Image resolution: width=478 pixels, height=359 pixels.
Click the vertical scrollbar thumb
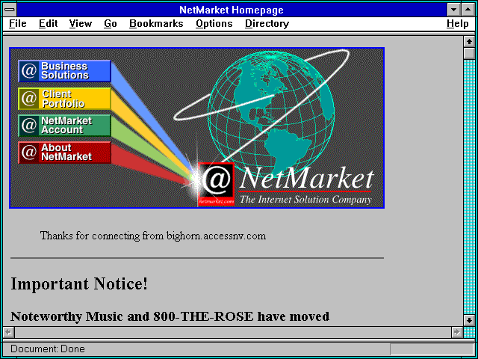(469, 53)
